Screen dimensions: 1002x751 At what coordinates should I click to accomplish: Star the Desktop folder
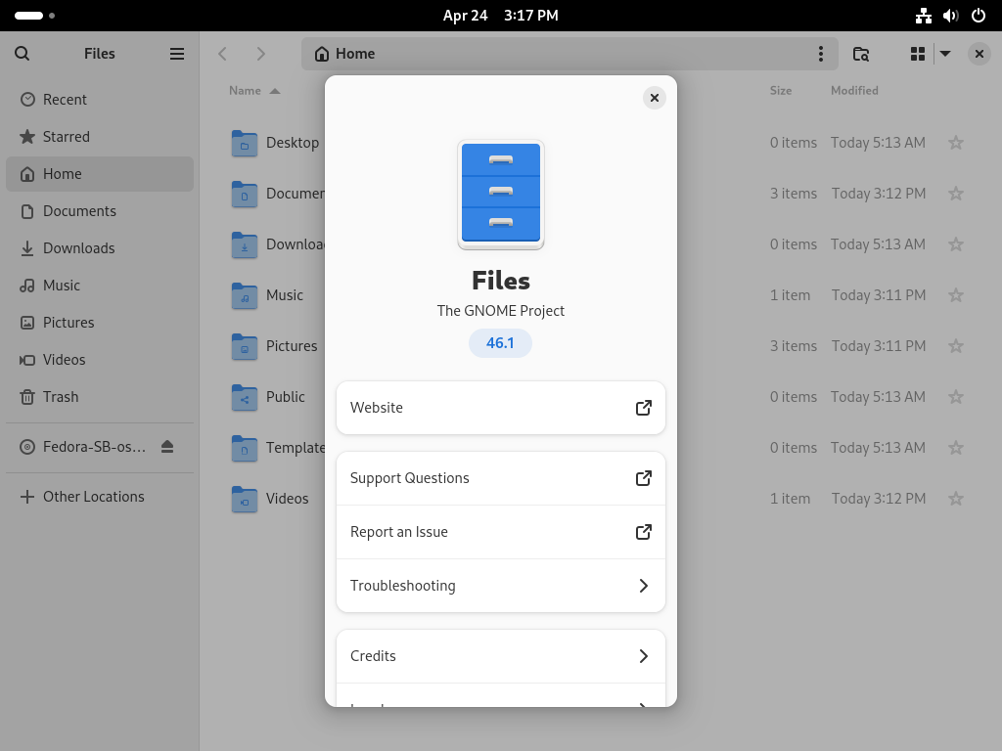[x=956, y=143]
